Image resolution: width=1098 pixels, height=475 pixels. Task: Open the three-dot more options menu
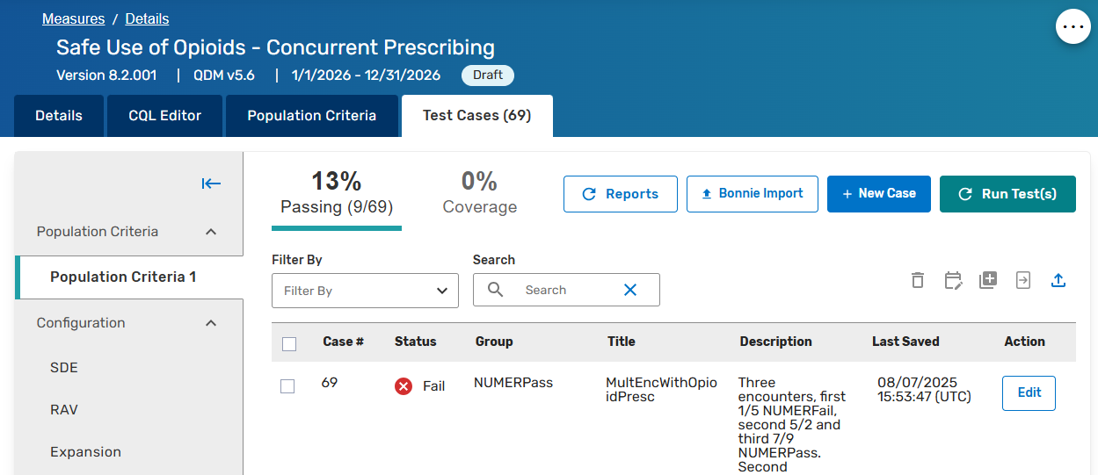click(x=1073, y=27)
